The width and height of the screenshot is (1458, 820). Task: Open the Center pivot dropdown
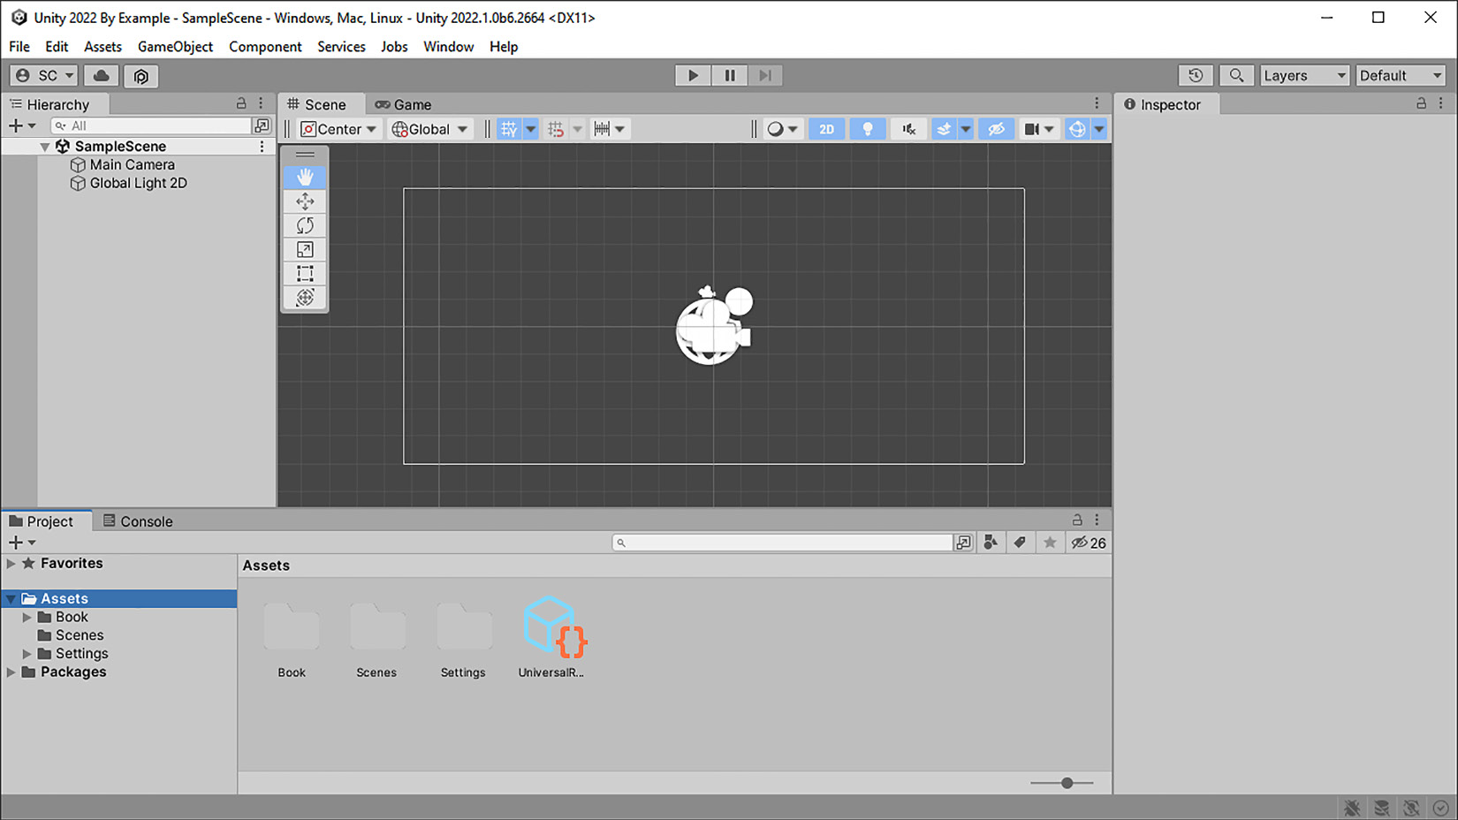[339, 129]
